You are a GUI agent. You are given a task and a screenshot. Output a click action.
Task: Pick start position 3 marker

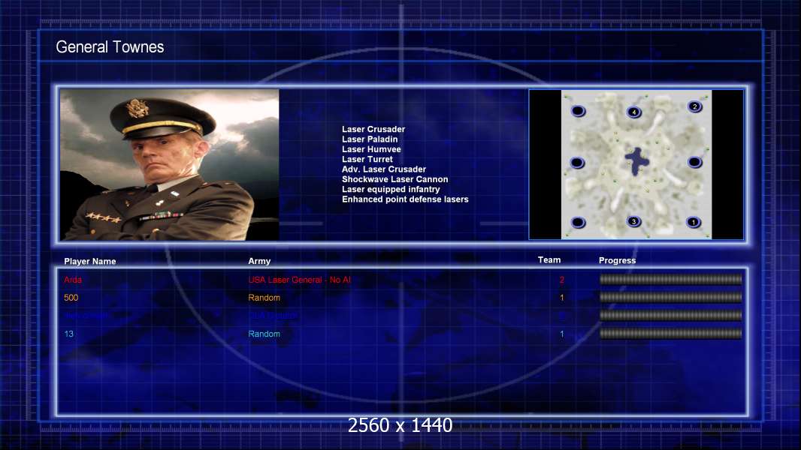[x=634, y=222]
